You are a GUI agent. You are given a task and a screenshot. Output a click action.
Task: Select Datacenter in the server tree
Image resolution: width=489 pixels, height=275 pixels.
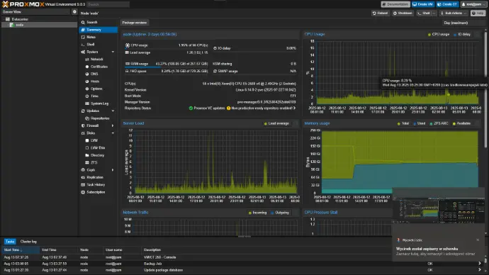click(20, 19)
